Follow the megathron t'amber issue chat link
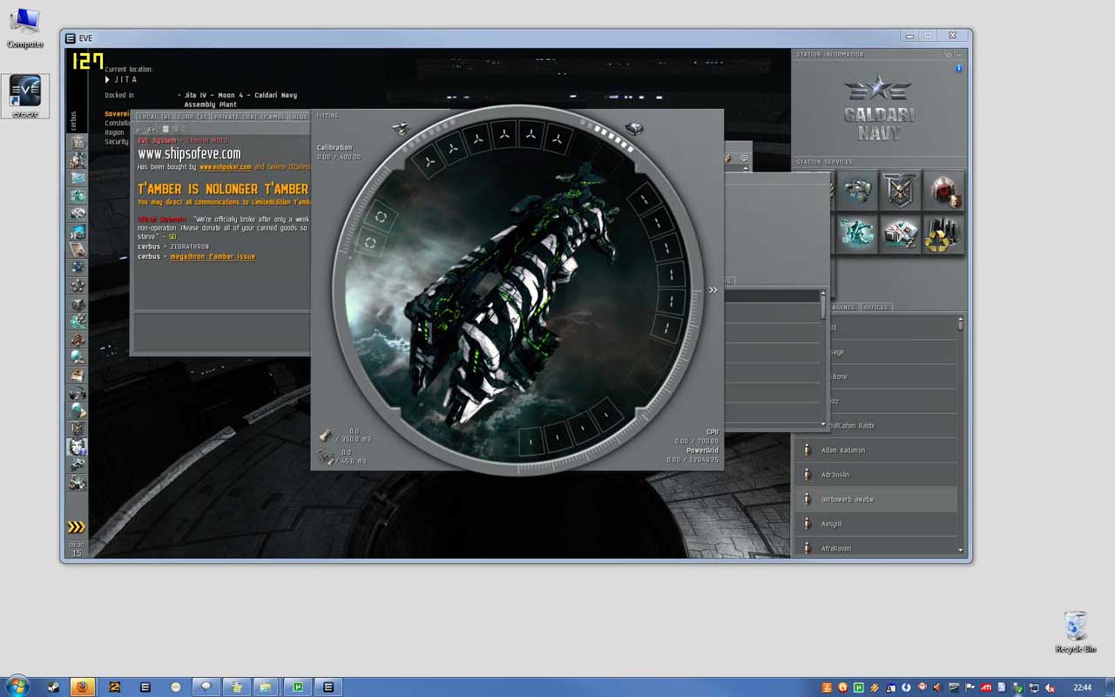Viewport: 1115px width, 697px height. pos(213,257)
